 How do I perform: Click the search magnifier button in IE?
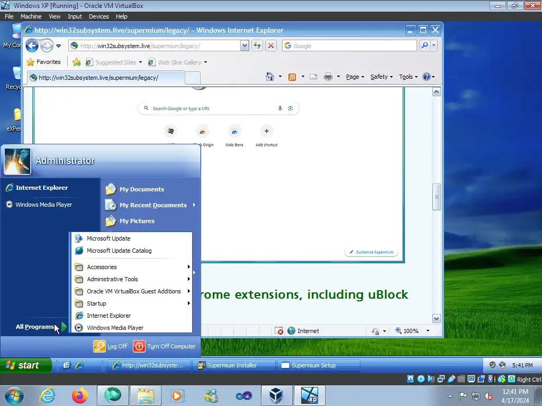(x=424, y=45)
